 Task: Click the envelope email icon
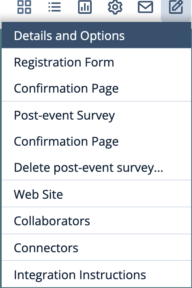145,7
